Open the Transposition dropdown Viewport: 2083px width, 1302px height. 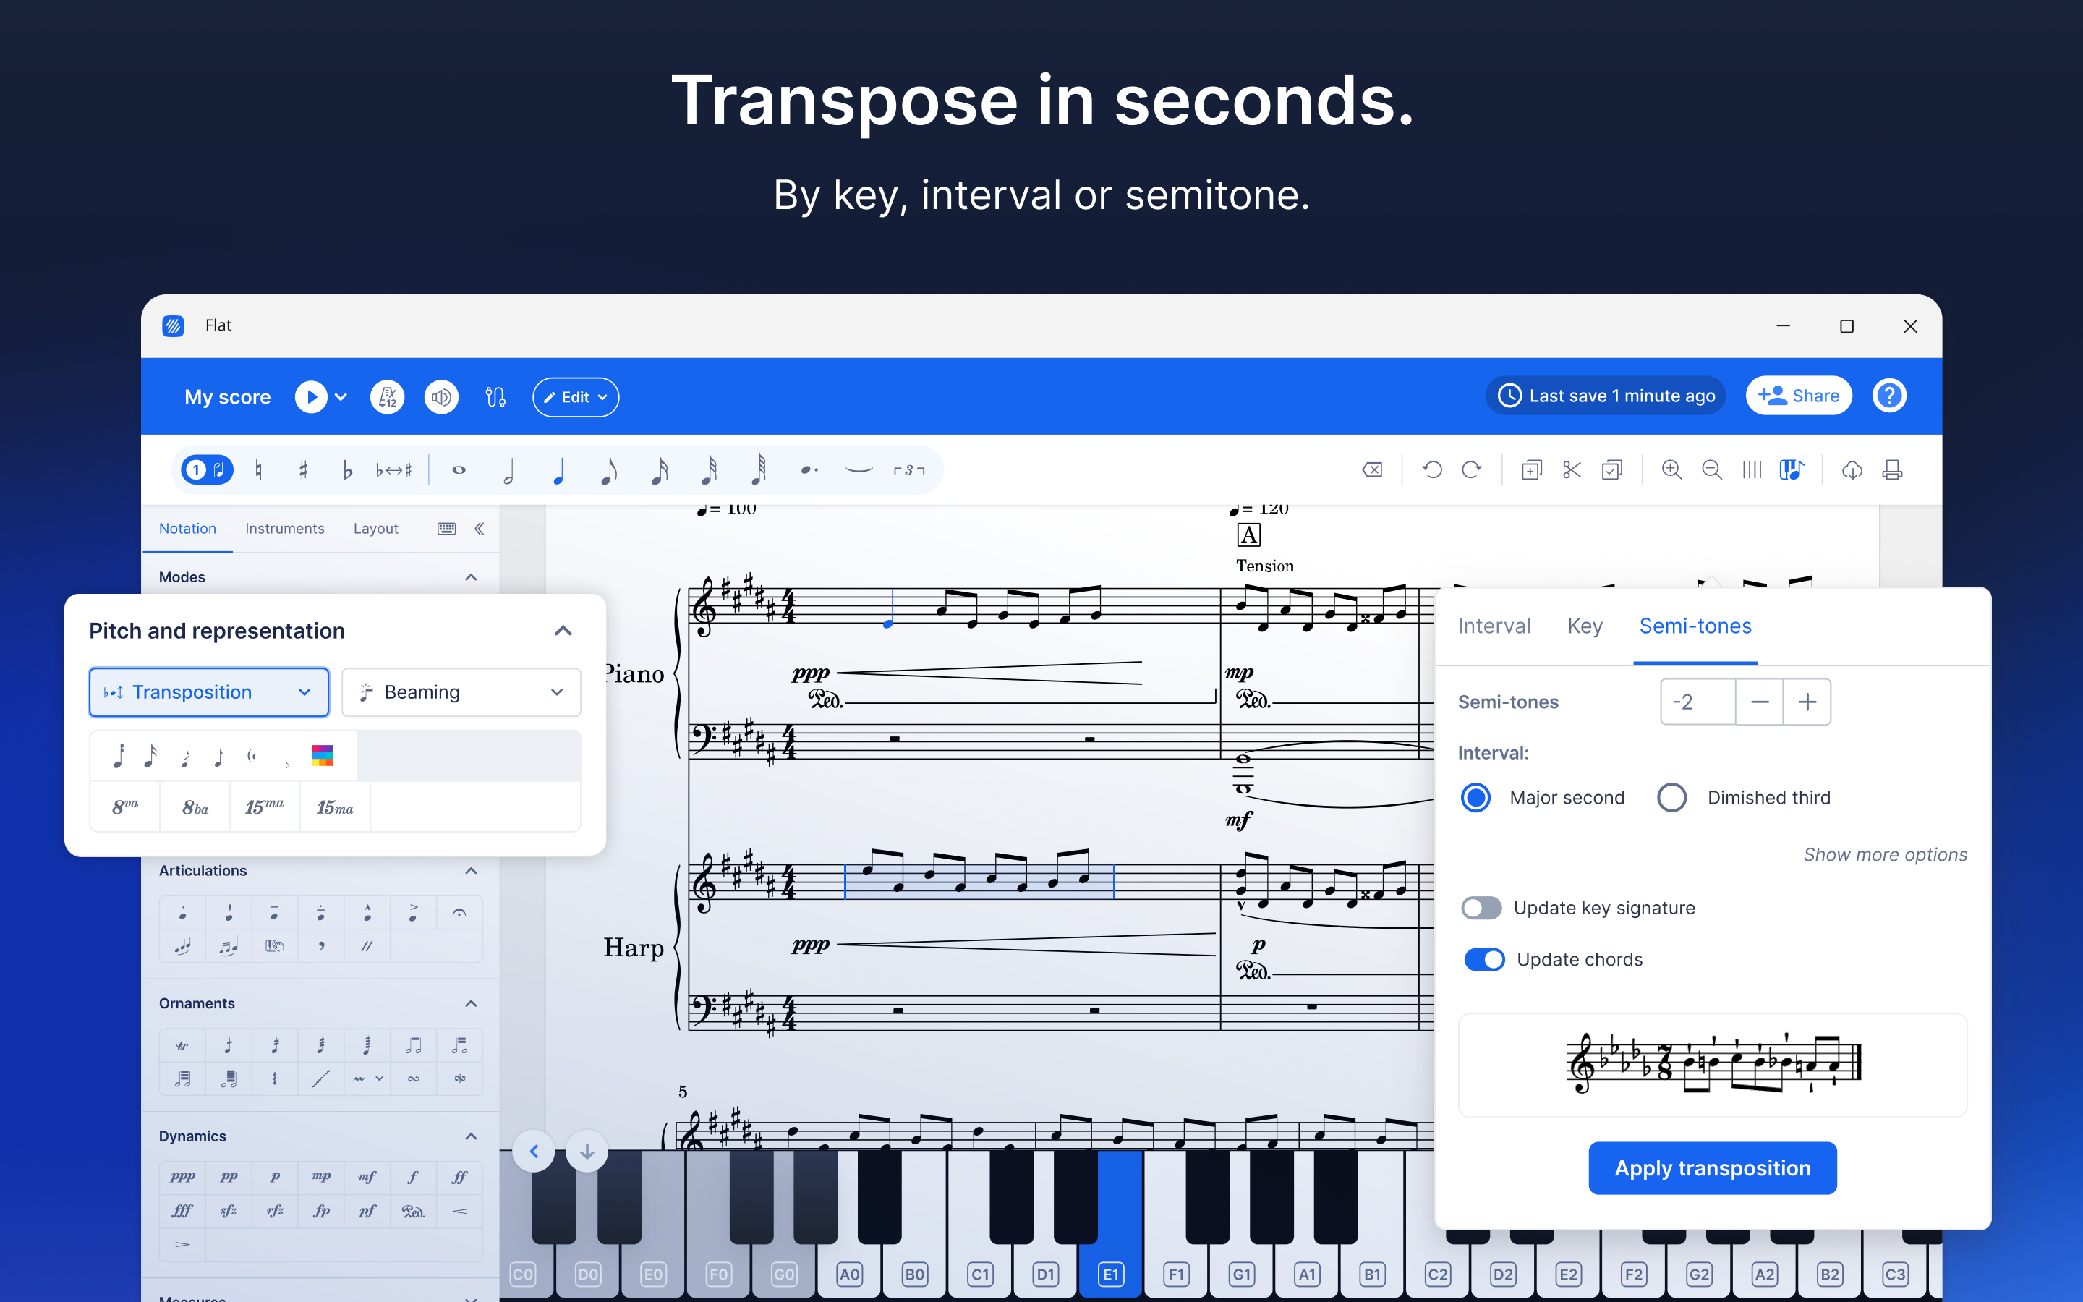coord(209,692)
